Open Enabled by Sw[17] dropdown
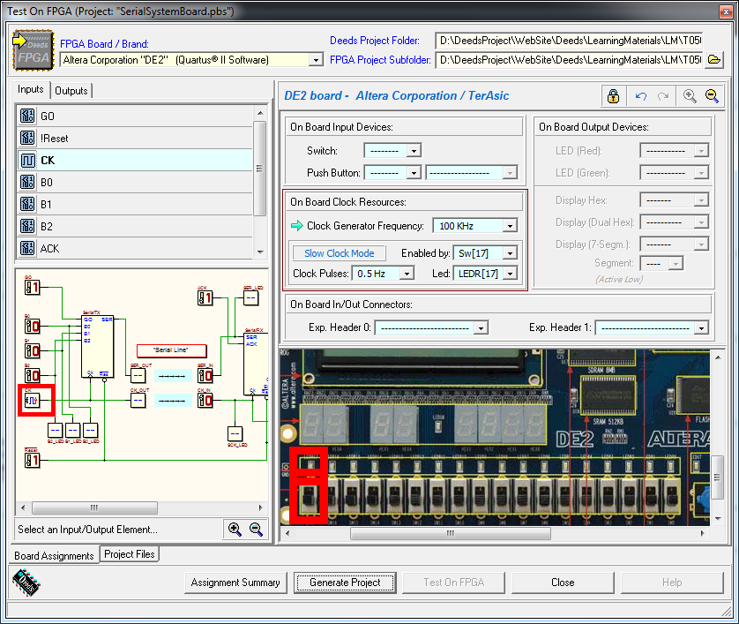The image size is (739, 624). [510, 253]
